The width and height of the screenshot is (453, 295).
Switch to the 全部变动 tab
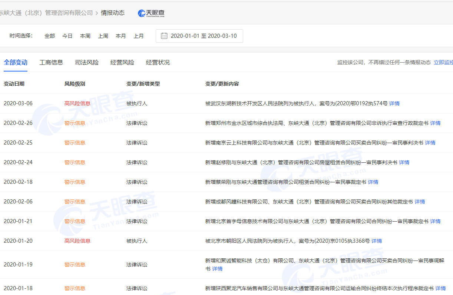(16, 62)
